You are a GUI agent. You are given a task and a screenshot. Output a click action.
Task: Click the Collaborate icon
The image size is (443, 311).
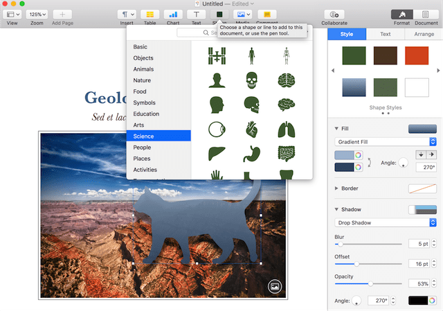click(x=334, y=14)
